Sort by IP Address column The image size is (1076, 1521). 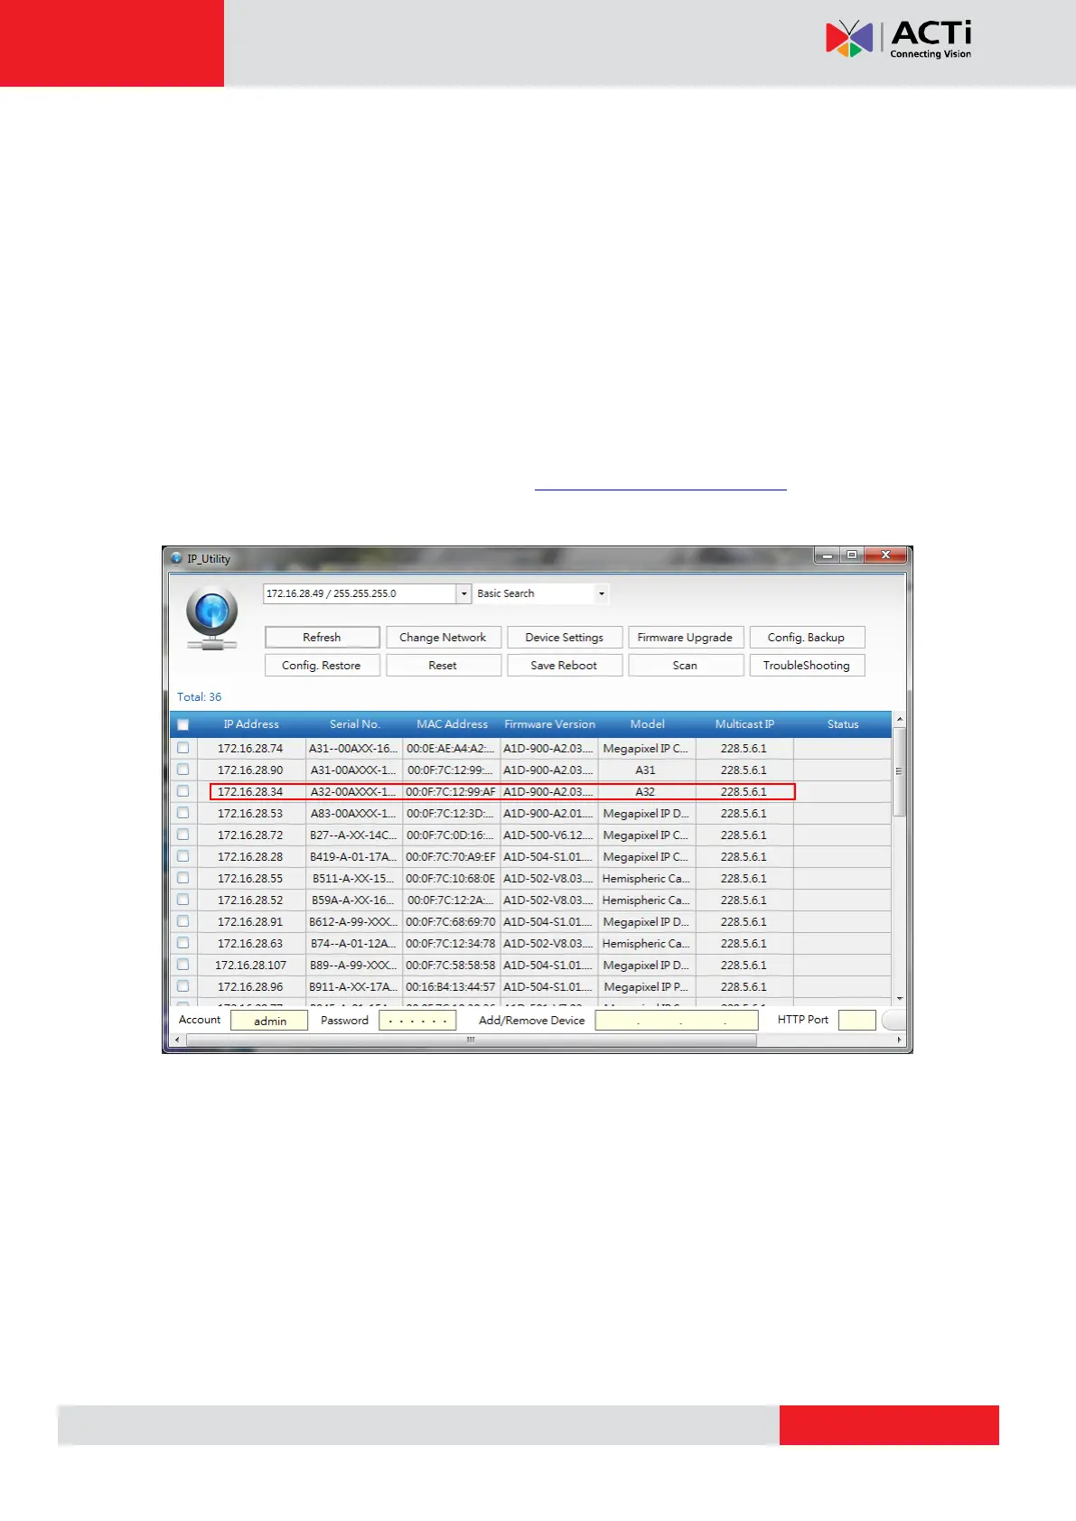click(x=251, y=724)
